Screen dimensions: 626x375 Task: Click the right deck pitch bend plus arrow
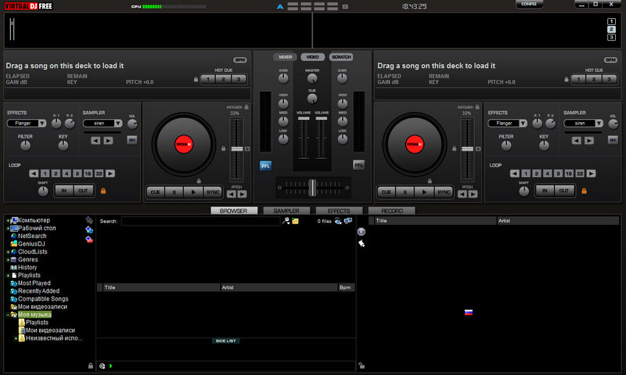(x=473, y=194)
